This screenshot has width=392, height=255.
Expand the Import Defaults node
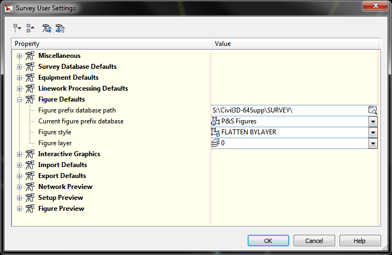(x=19, y=165)
